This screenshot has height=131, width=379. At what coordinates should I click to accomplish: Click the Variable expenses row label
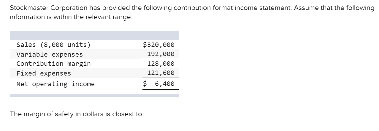pyautogui.click(x=50, y=54)
